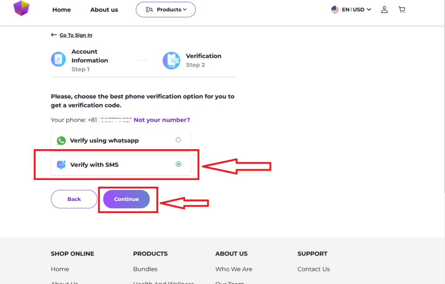Open Contact Us in the footer

pyautogui.click(x=313, y=269)
